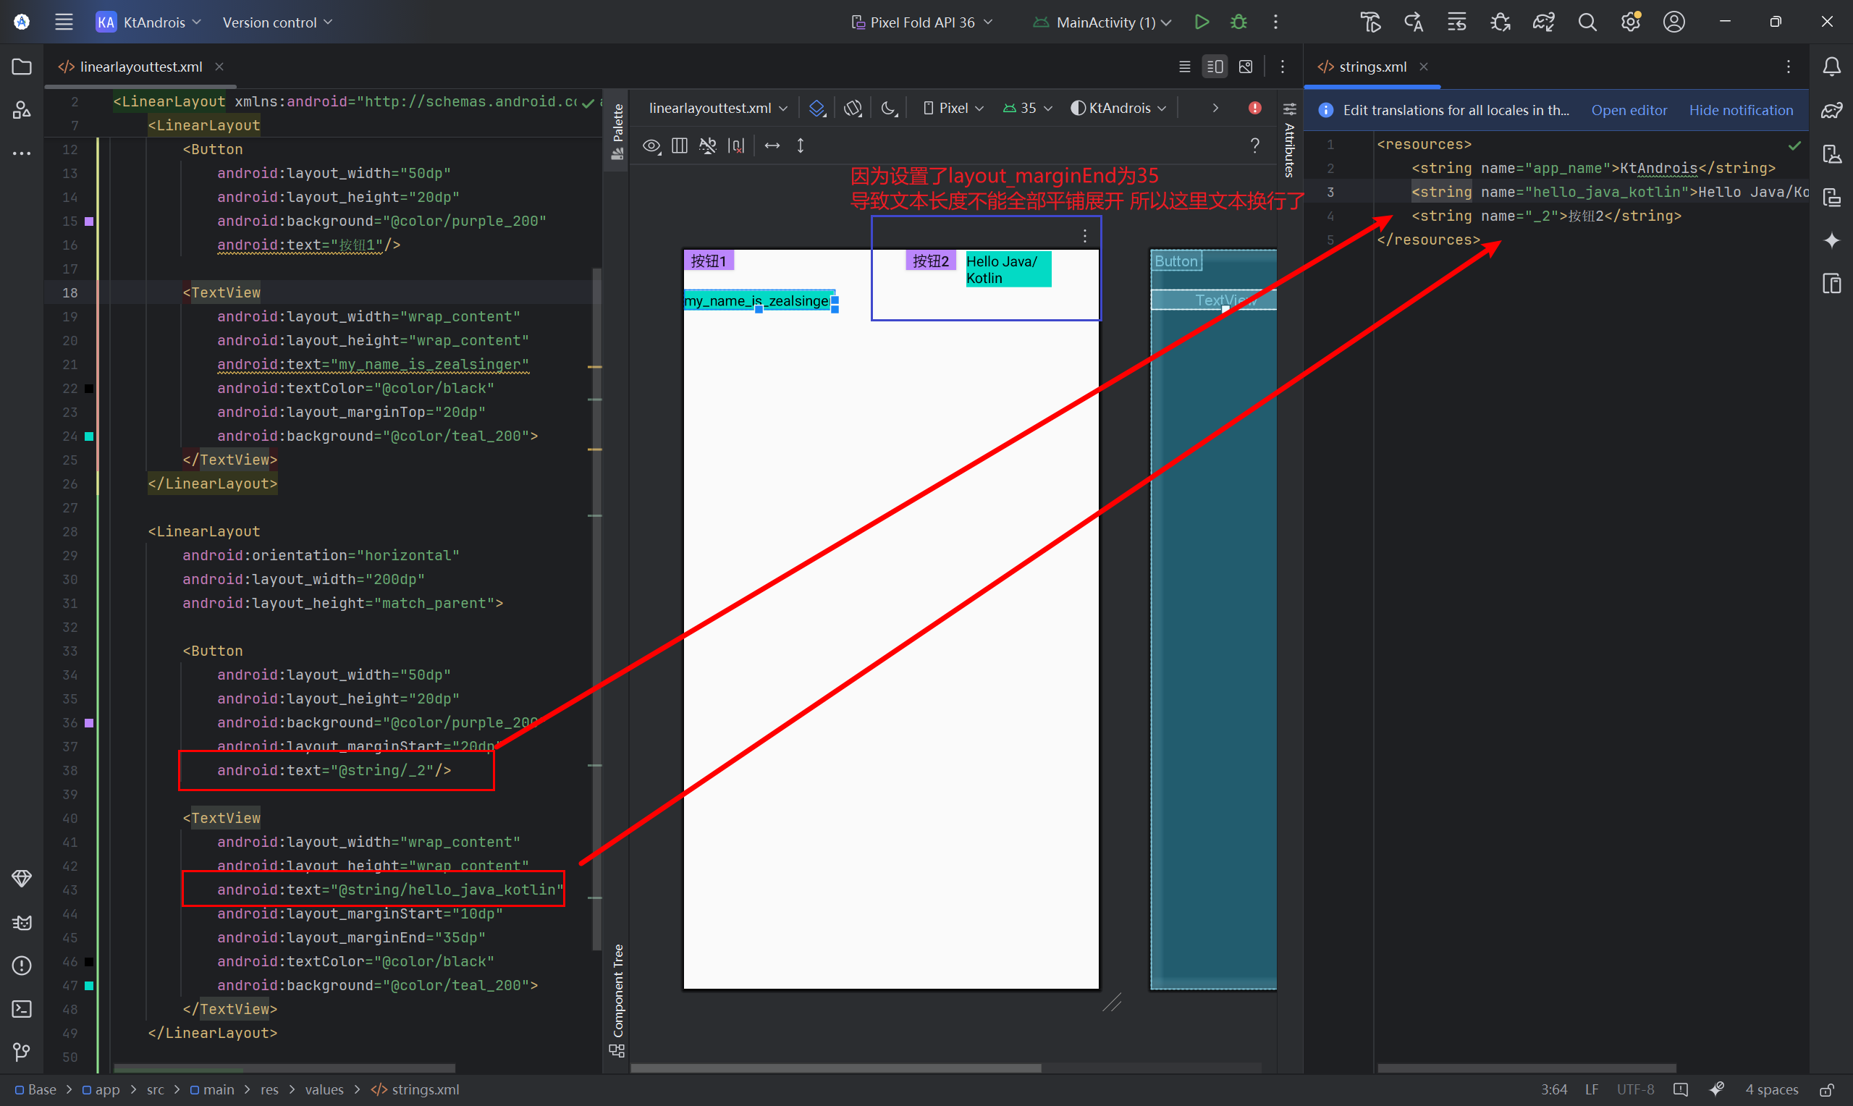Open the Pixel device preview dropdown

click(954, 109)
